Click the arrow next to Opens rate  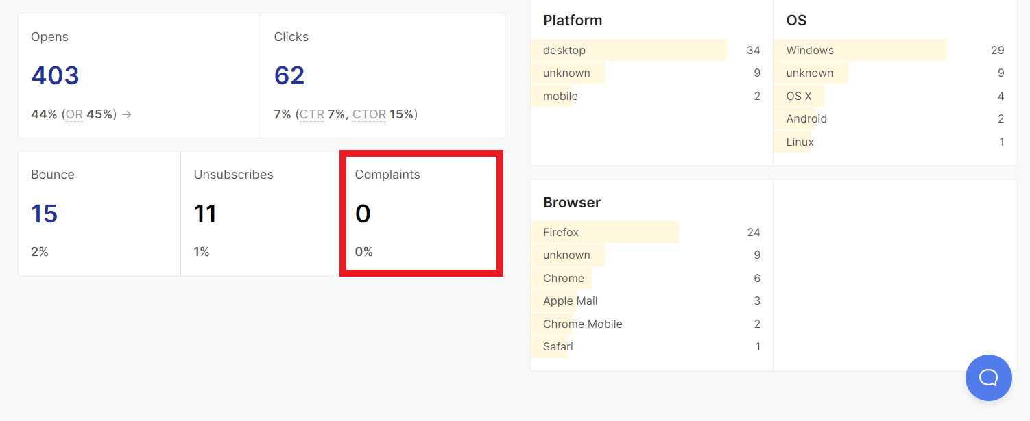127,114
